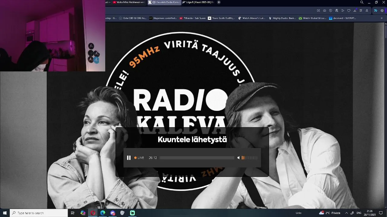Click the edit page pencil icon
387x217 pixels.
coord(318,11)
